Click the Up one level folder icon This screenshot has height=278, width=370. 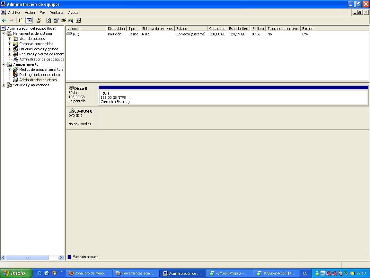[22, 20]
